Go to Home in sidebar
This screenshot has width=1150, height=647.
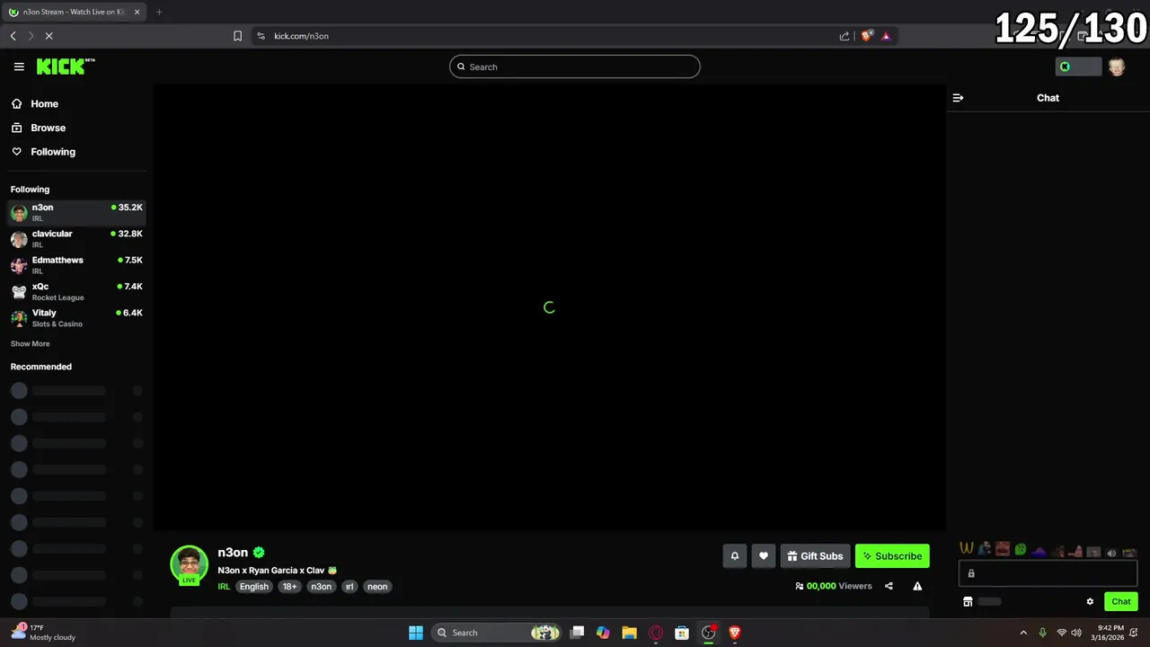pyautogui.click(x=35, y=104)
